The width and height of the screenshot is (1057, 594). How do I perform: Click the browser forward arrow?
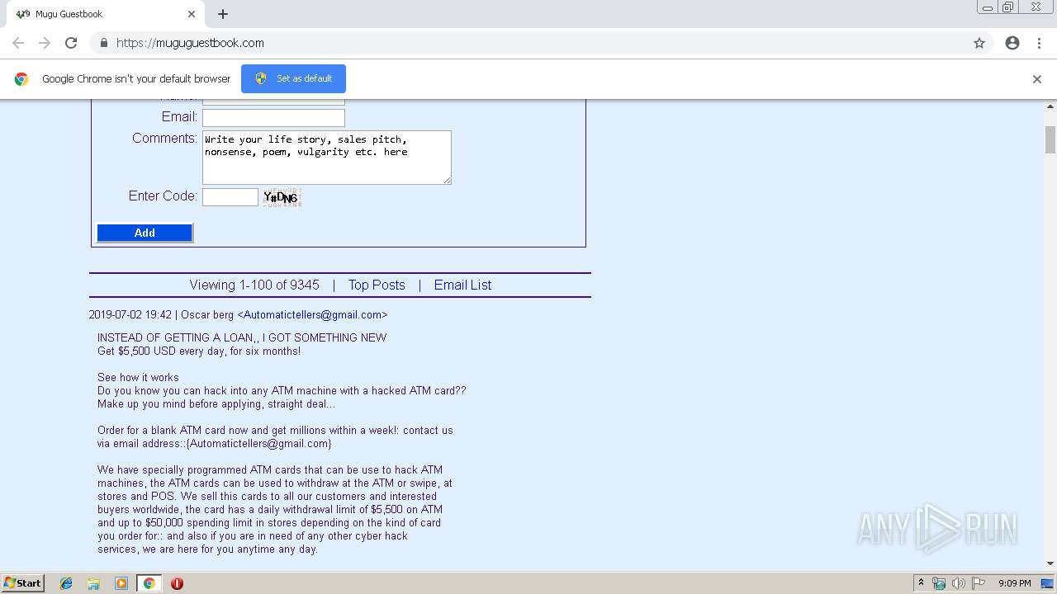[45, 43]
